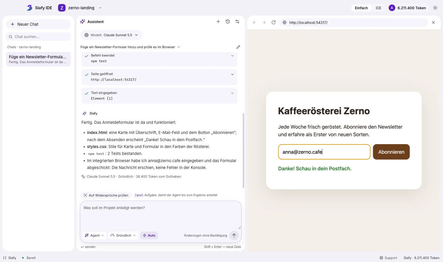Screen dimensions: 443x262
Task: Expand the chat title dropdown chevron
Action: tap(179, 47)
